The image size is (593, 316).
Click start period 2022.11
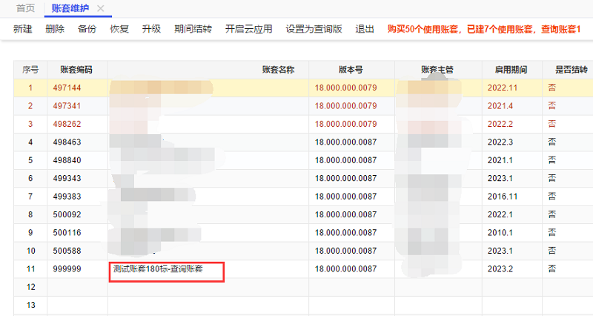503,88
